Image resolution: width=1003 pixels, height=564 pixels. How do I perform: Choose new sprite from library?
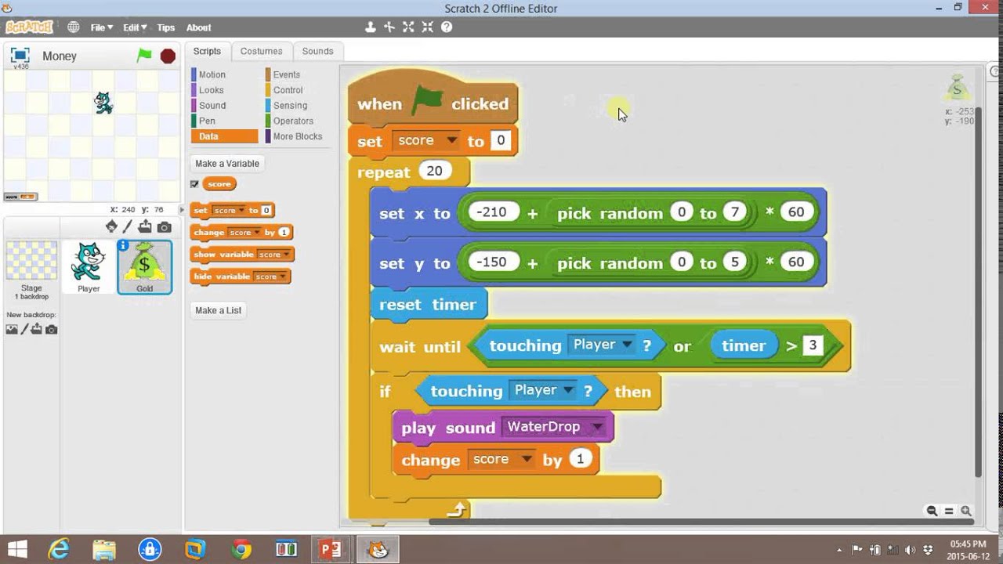pyautogui.click(x=111, y=226)
